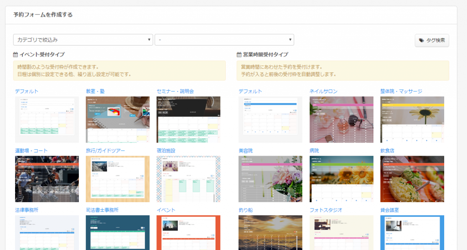The image size is (467, 250).
Task: Open the セミナー・説明会 template link
Action: [175, 91]
